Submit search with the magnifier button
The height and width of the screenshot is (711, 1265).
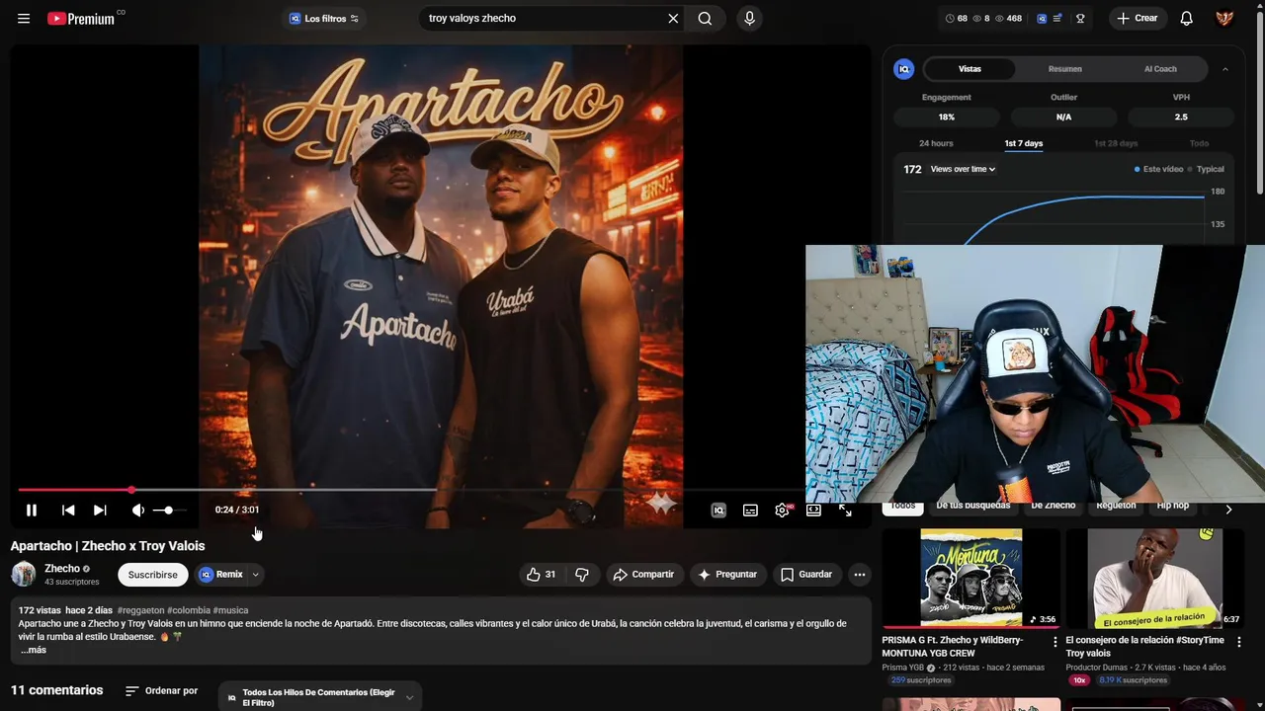pos(705,18)
